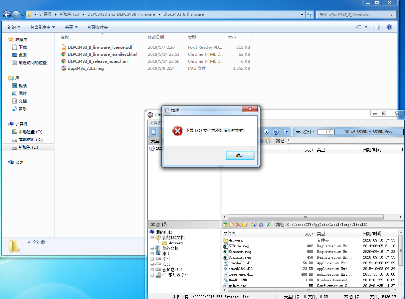Click the 计算机 breadcrumb in address bar

pos(45,14)
